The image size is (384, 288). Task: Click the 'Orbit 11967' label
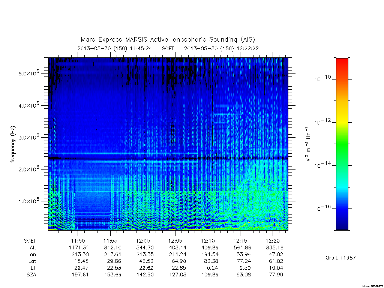pos(340,258)
